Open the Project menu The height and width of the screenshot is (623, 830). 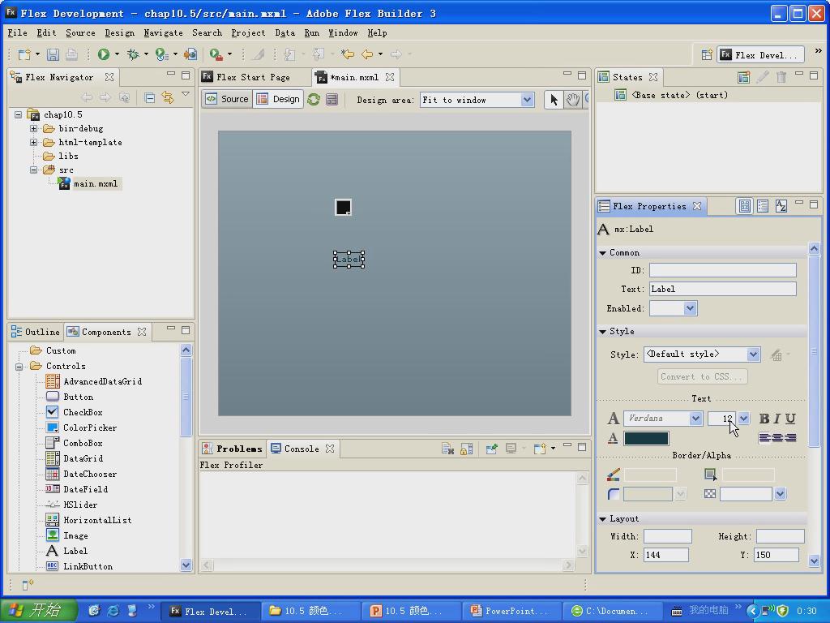[x=248, y=32]
